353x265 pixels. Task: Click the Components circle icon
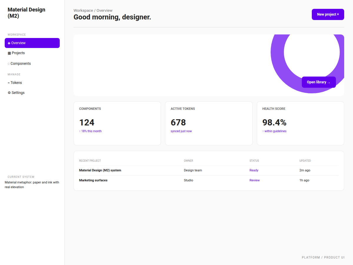9,64
